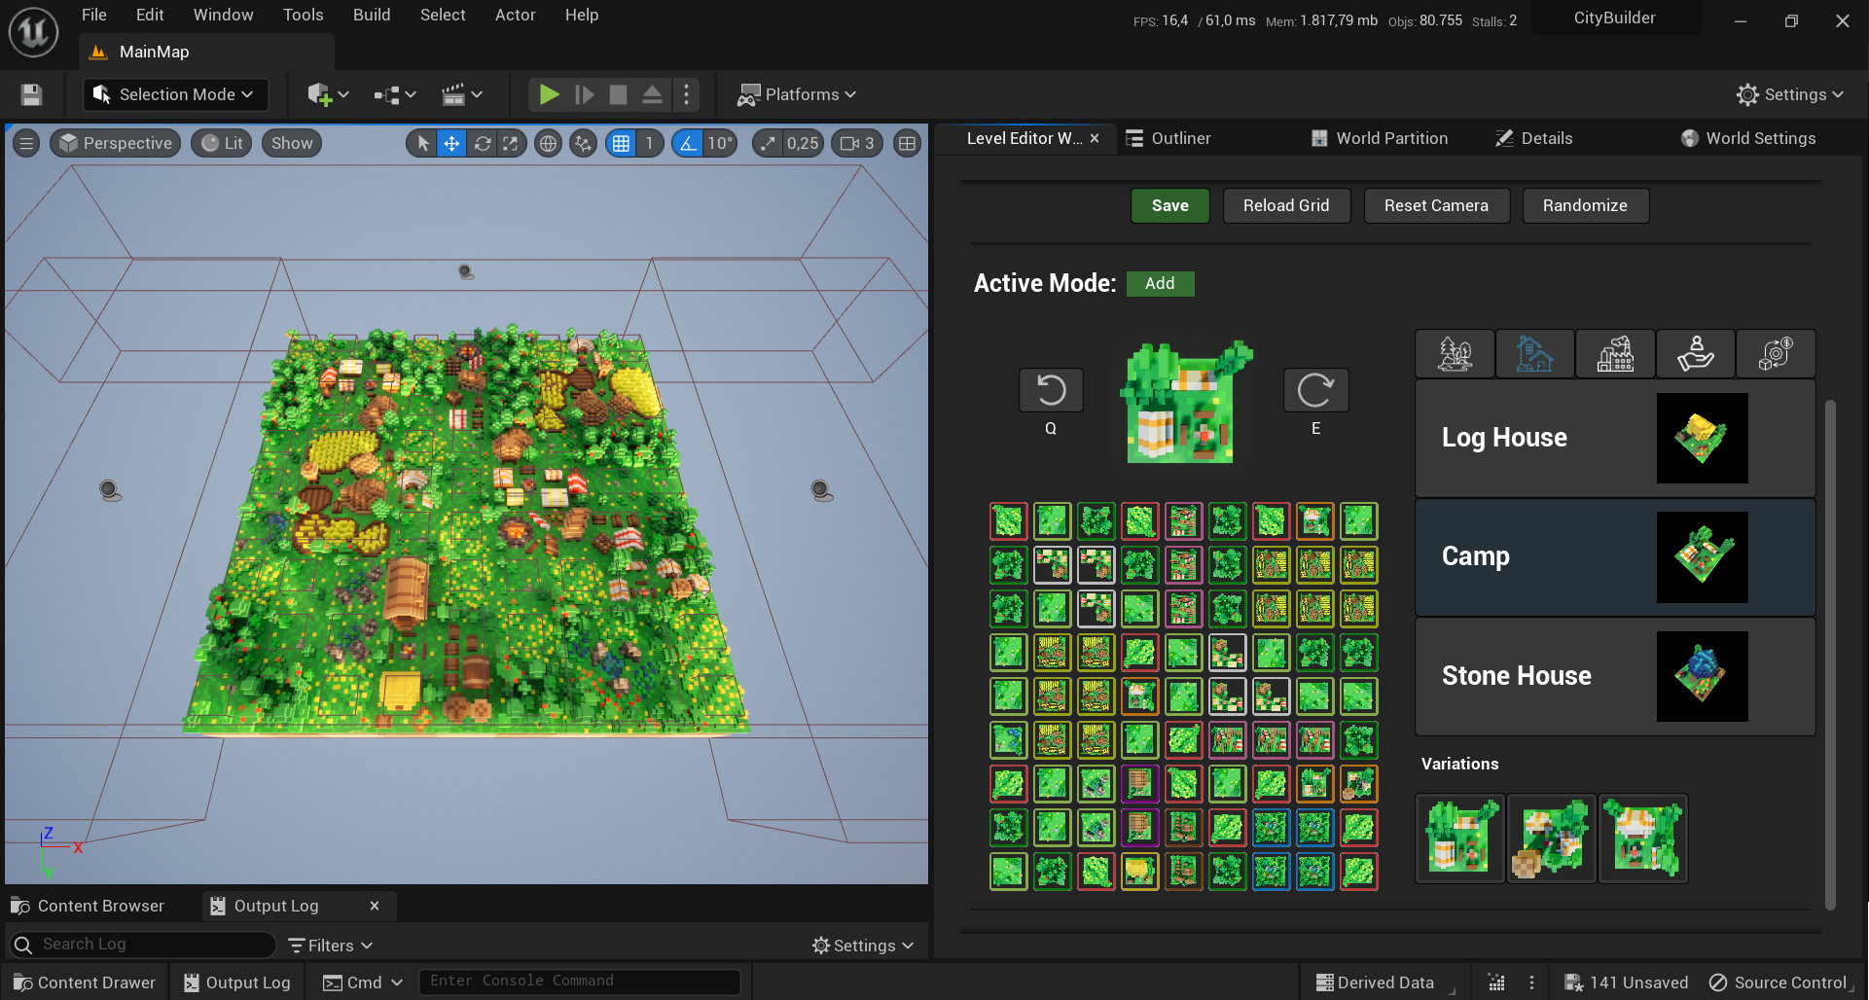Open the Build menu
The width and height of the screenshot is (1869, 1000).
371,15
